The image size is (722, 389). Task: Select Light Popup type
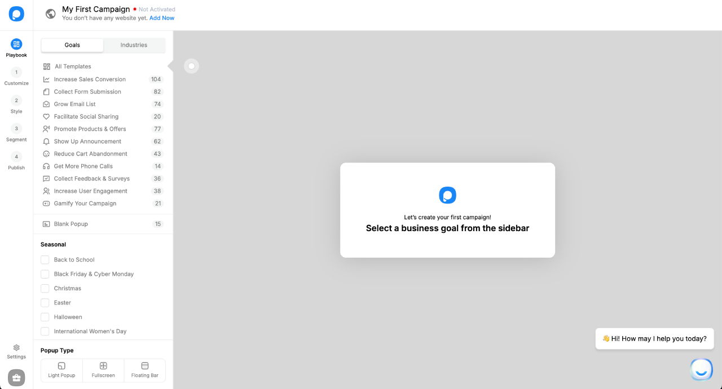[61, 370]
